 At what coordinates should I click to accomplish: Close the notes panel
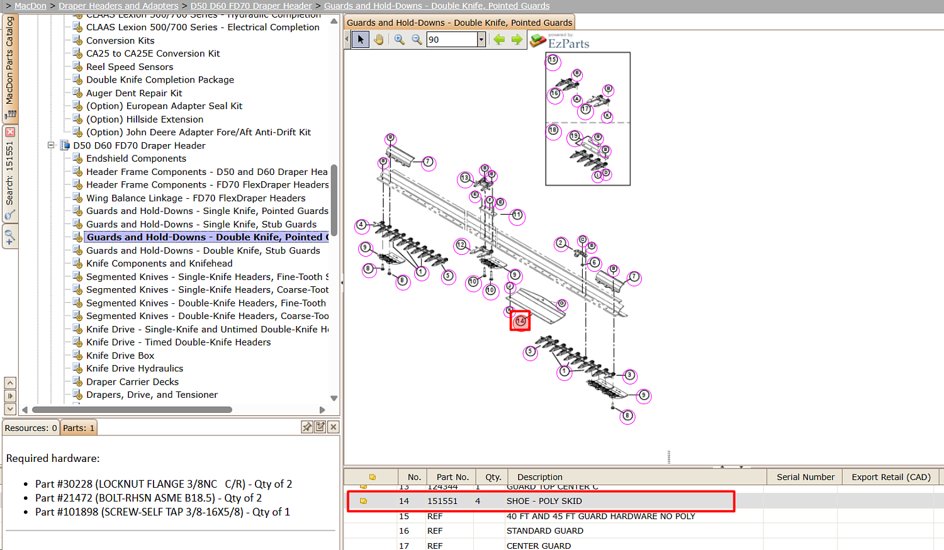(x=334, y=427)
